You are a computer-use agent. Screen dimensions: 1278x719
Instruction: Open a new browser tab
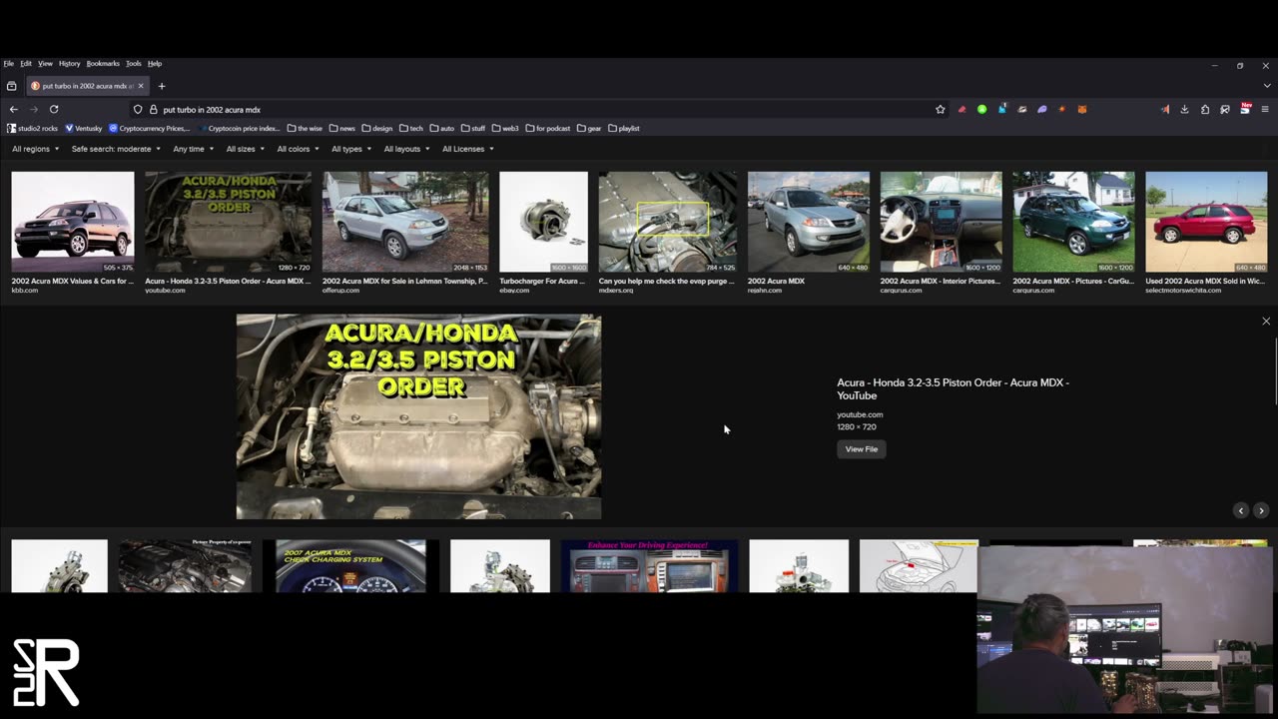click(x=162, y=86)
